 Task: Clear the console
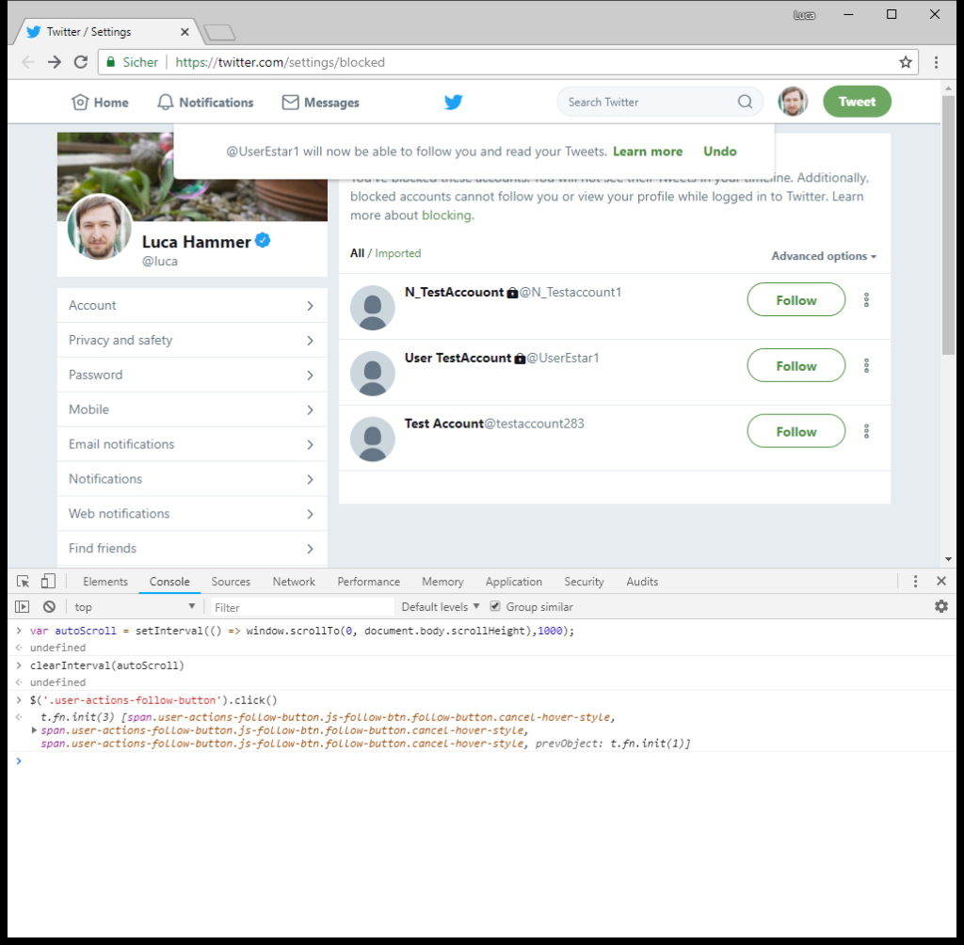(x=49, y=607)
